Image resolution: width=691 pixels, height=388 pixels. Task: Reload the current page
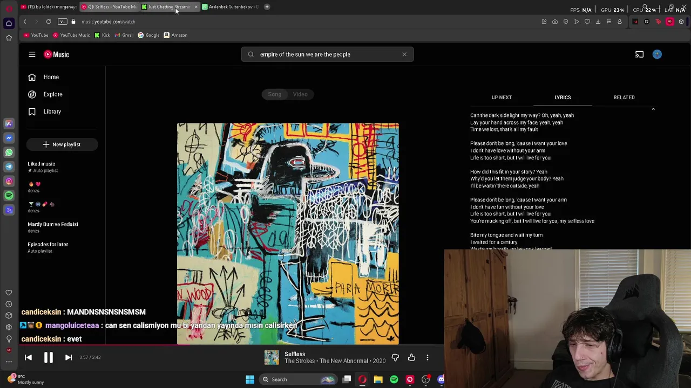tap(49, 22)
